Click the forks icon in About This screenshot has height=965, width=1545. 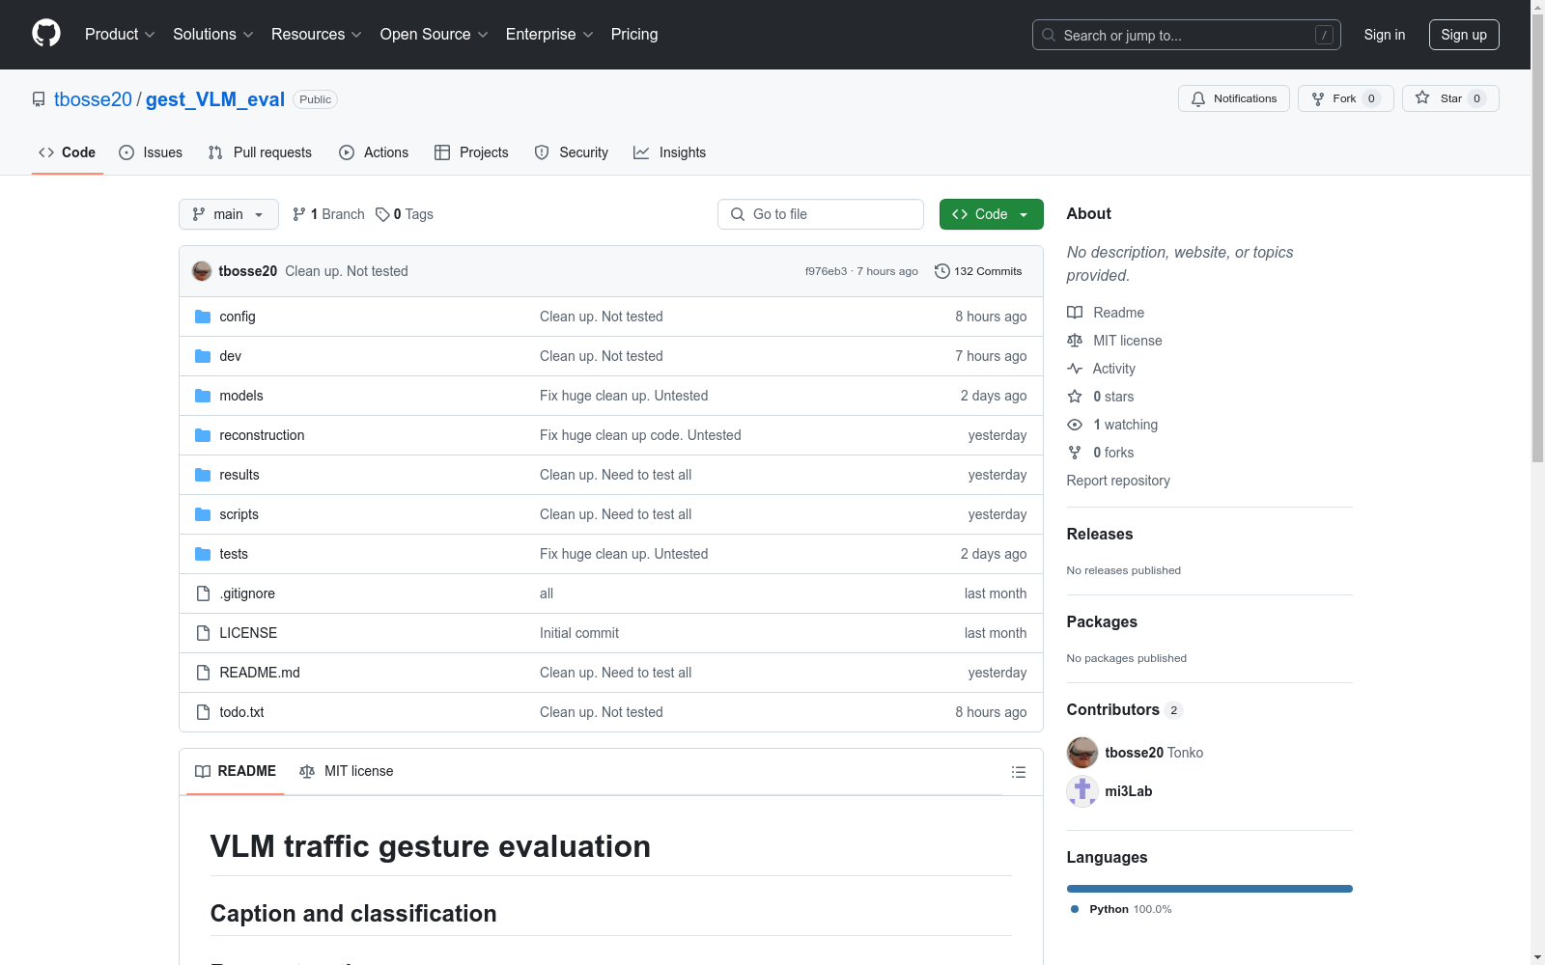point(1075,453)
